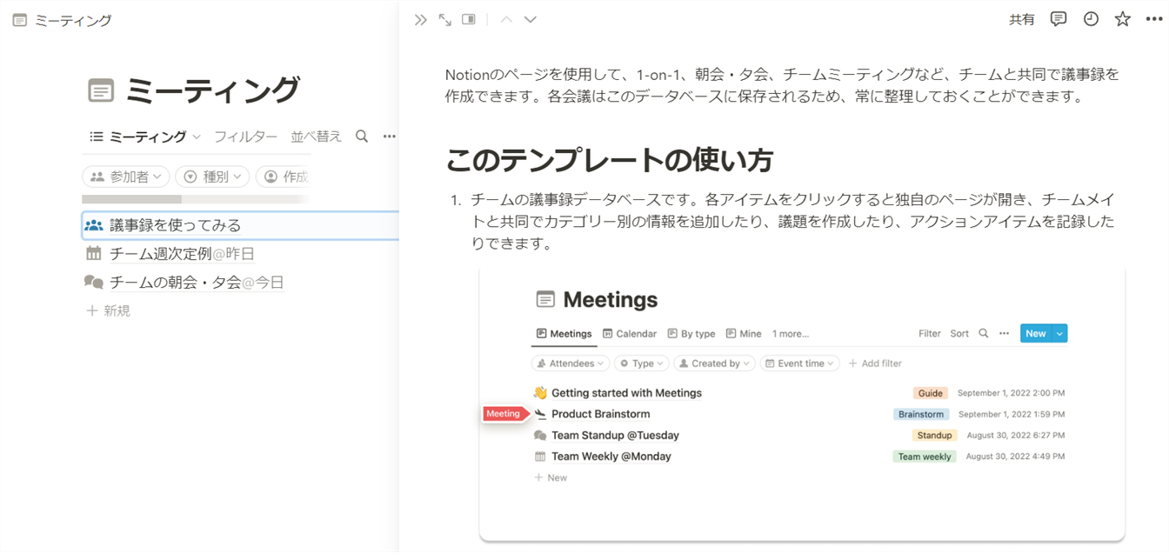1169x560 pixels.
Task: Collapse the side peek panel
Action: (x=420, y=19)
